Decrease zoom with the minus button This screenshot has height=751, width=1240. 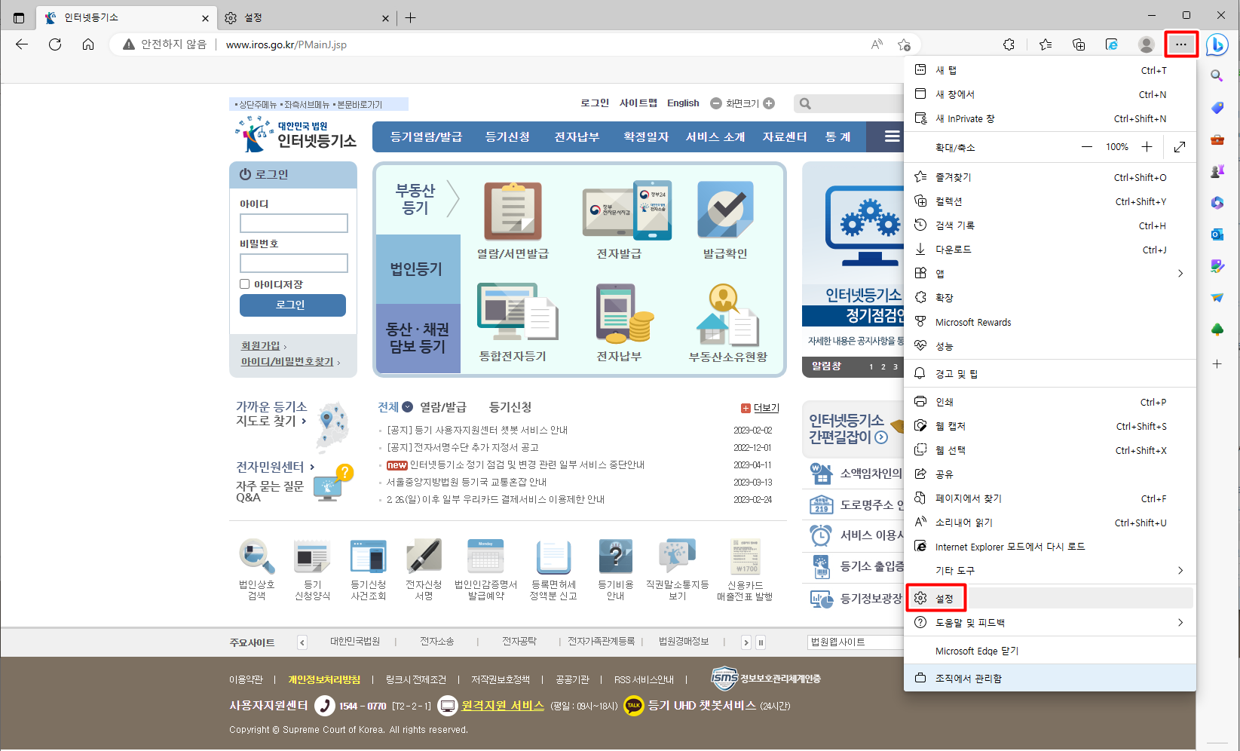point(1087,147)
